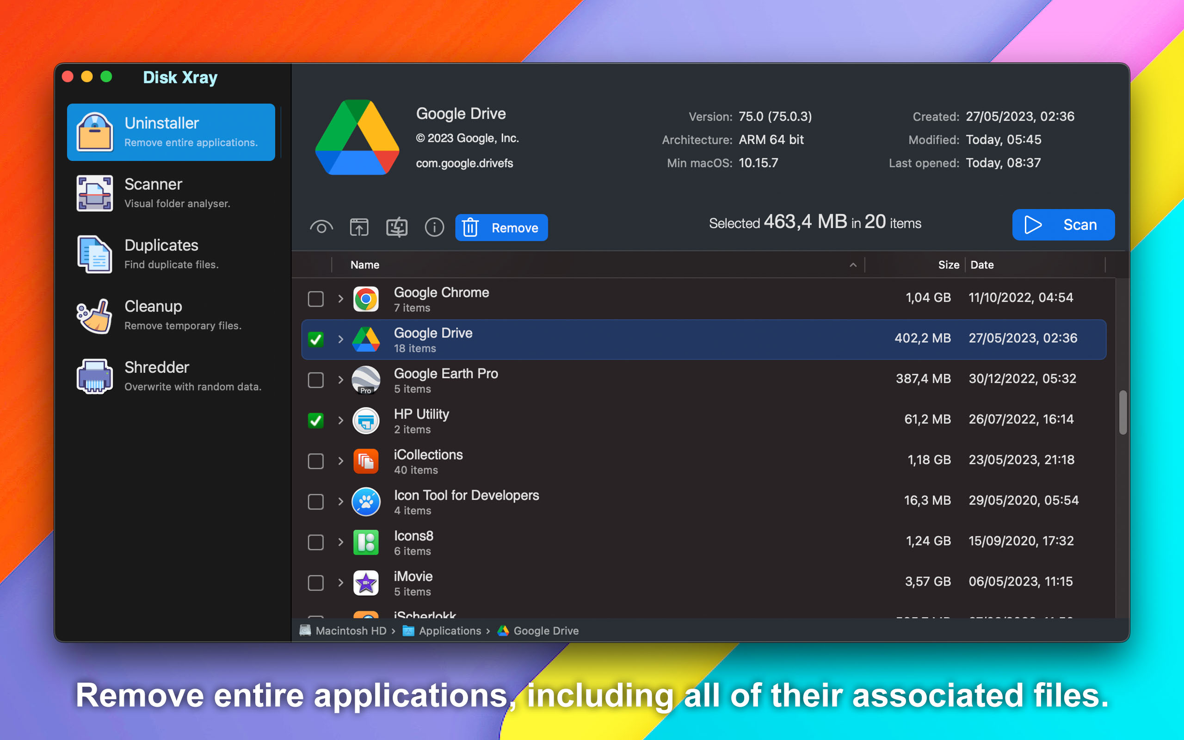Open the Uninstaller section in the sidebar
Viewport: 1184px width, 740px height.
(x=171, y=131)
